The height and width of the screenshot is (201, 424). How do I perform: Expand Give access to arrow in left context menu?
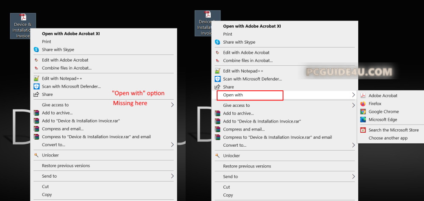pos(172,105)
